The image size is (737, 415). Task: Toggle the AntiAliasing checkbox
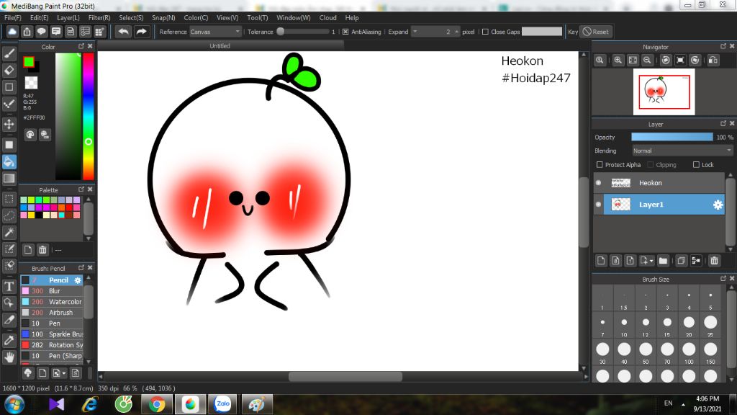345,32
